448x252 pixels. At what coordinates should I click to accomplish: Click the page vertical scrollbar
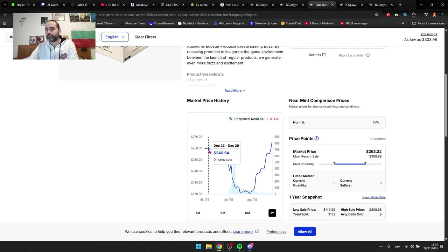pyautogui.click(x=446, y=105)
